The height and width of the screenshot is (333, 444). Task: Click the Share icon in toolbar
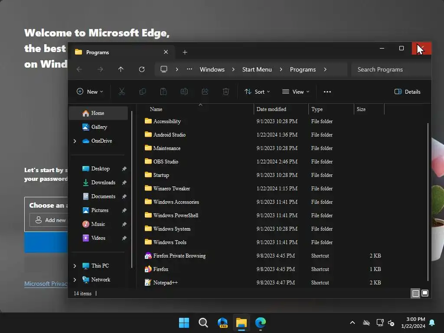click(x=205, y=91)
